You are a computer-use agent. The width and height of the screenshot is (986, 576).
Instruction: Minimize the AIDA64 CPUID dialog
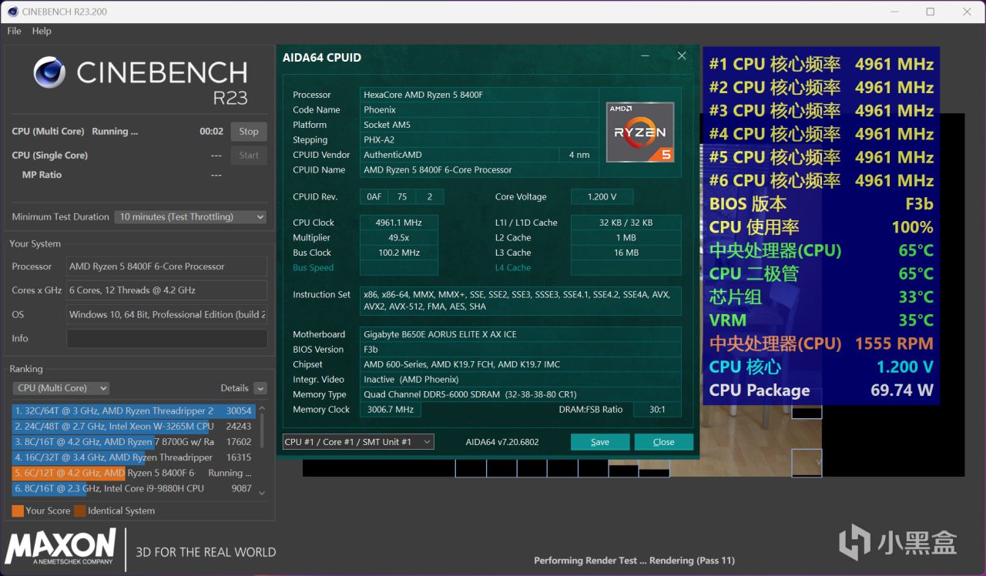tap(646, 56)
